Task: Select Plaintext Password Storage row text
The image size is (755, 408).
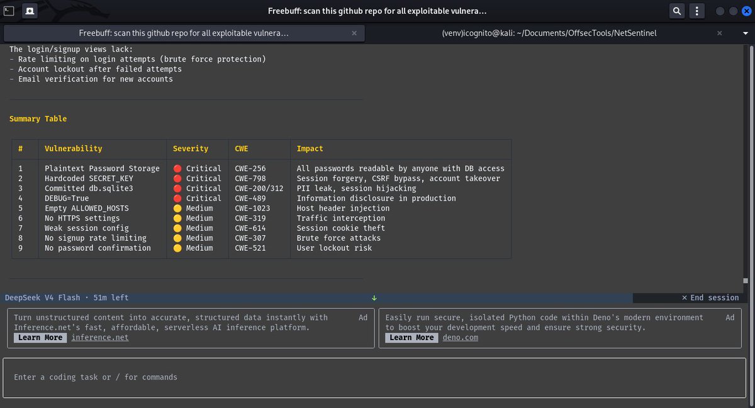Action: click(x=102, y=168)
